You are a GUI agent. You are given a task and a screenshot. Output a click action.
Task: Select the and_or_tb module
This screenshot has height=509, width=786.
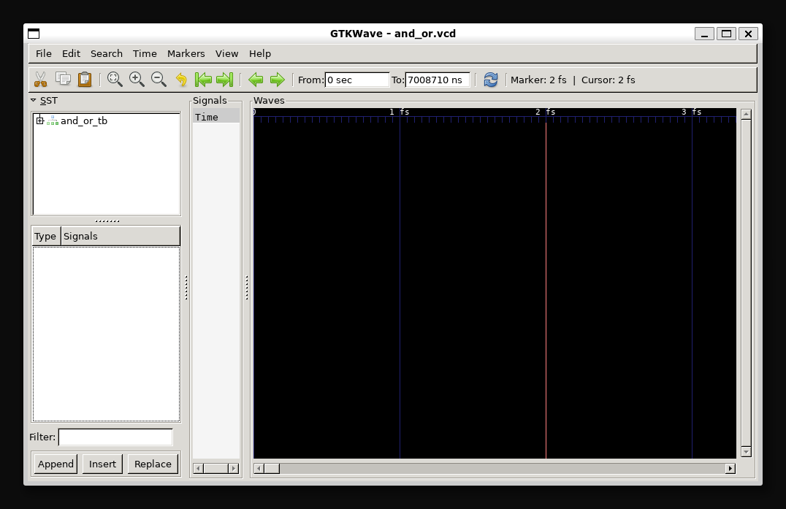[x=84, y=120]
